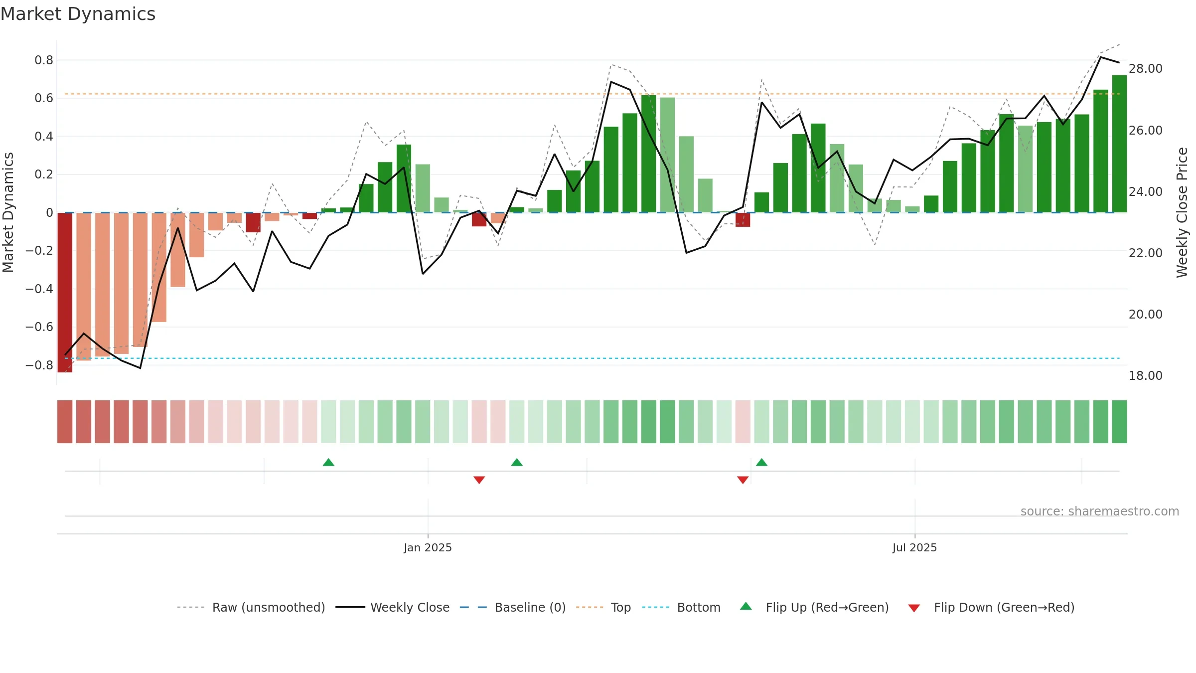Click the Jul 2025 x-axis label
The image size is (1196, 673).
pos(914,547)
